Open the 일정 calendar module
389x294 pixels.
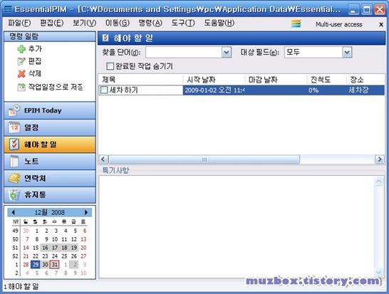click(50, 127)
